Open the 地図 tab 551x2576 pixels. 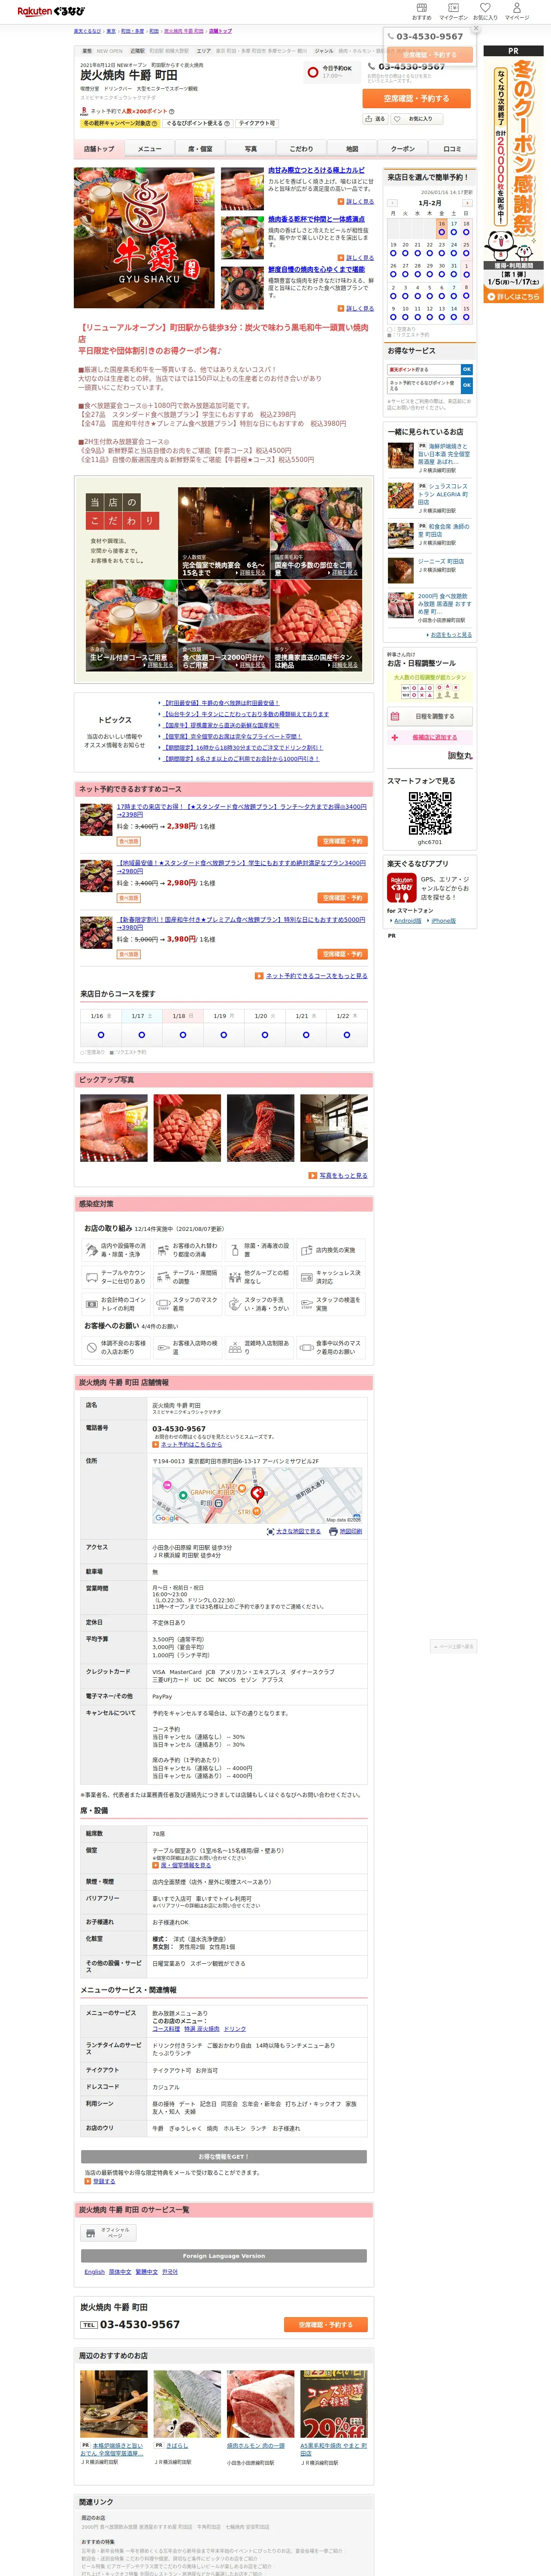(x=352, y=149)
